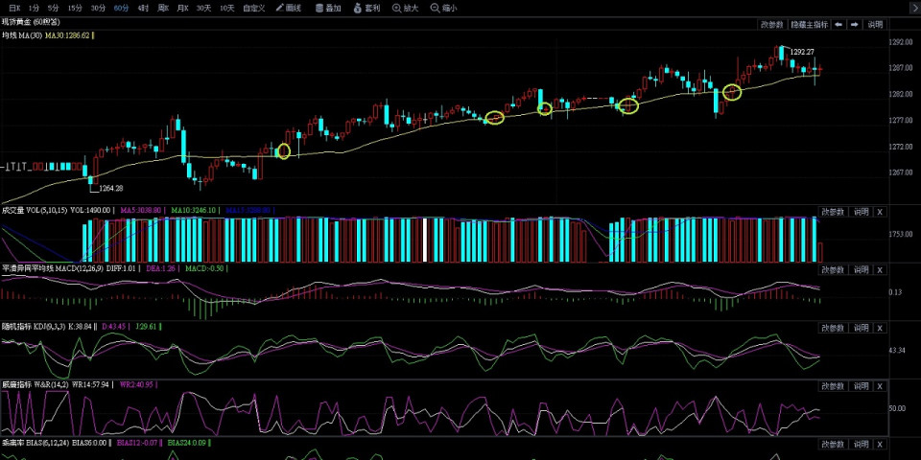Screen dimensions: 921x460
Task: Open the 套利 arbitrage tool
Action: tap(366, 8)
